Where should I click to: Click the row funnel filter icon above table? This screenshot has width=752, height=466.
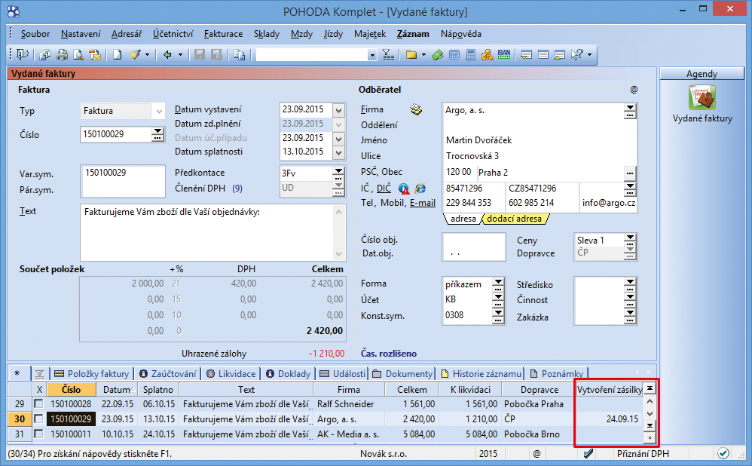click(39, 374)
